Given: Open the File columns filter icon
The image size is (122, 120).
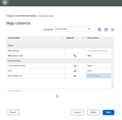Looking at the screenshot, I should tap(108, 38).
